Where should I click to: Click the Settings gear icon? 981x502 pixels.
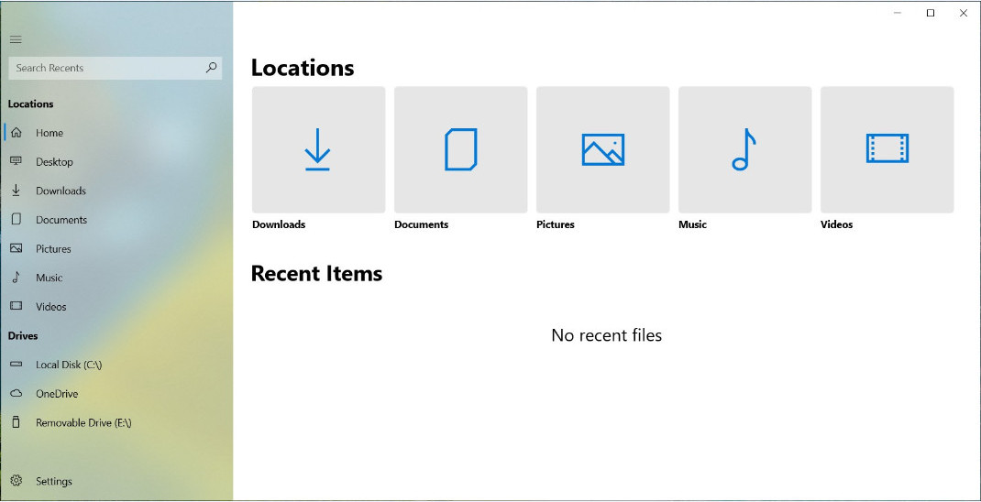click(17, 481)
